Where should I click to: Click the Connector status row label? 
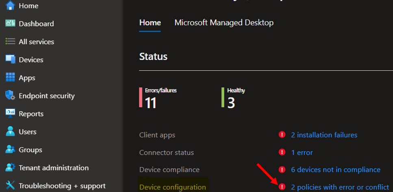click(x=166, y=153)
